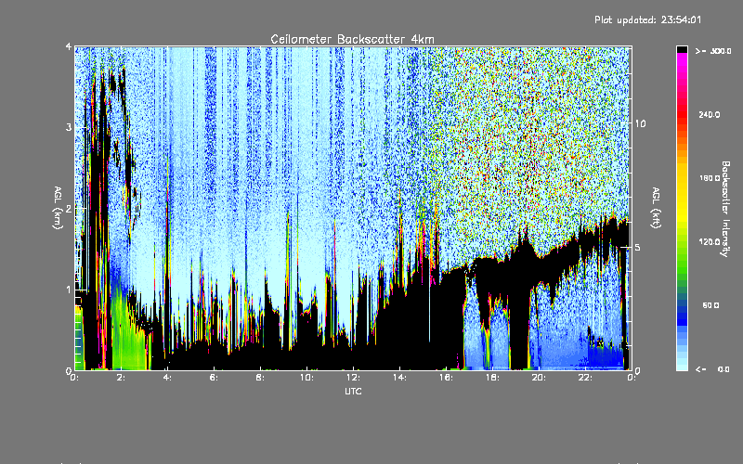The height and width of the screenshot is (464, 743).
Task: Click the "240.0" colorbar value
Action: (710, 114)
